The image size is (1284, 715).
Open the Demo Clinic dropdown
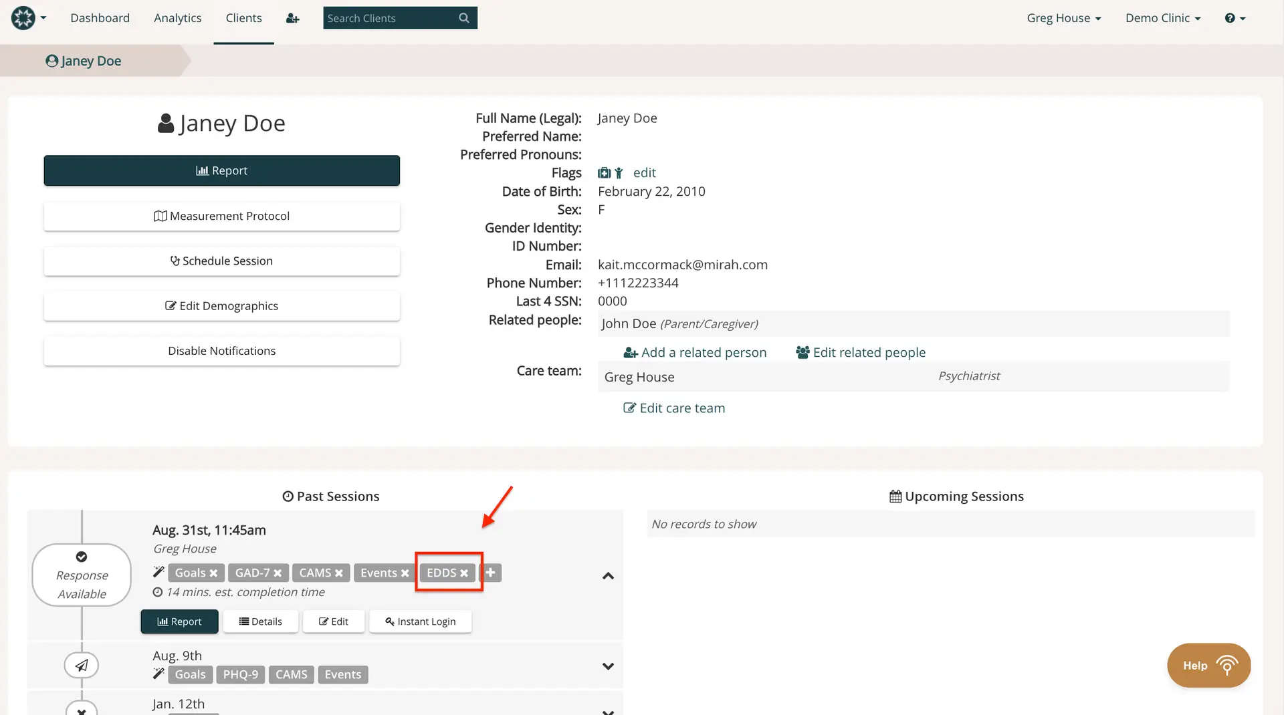coord(1162,18)
